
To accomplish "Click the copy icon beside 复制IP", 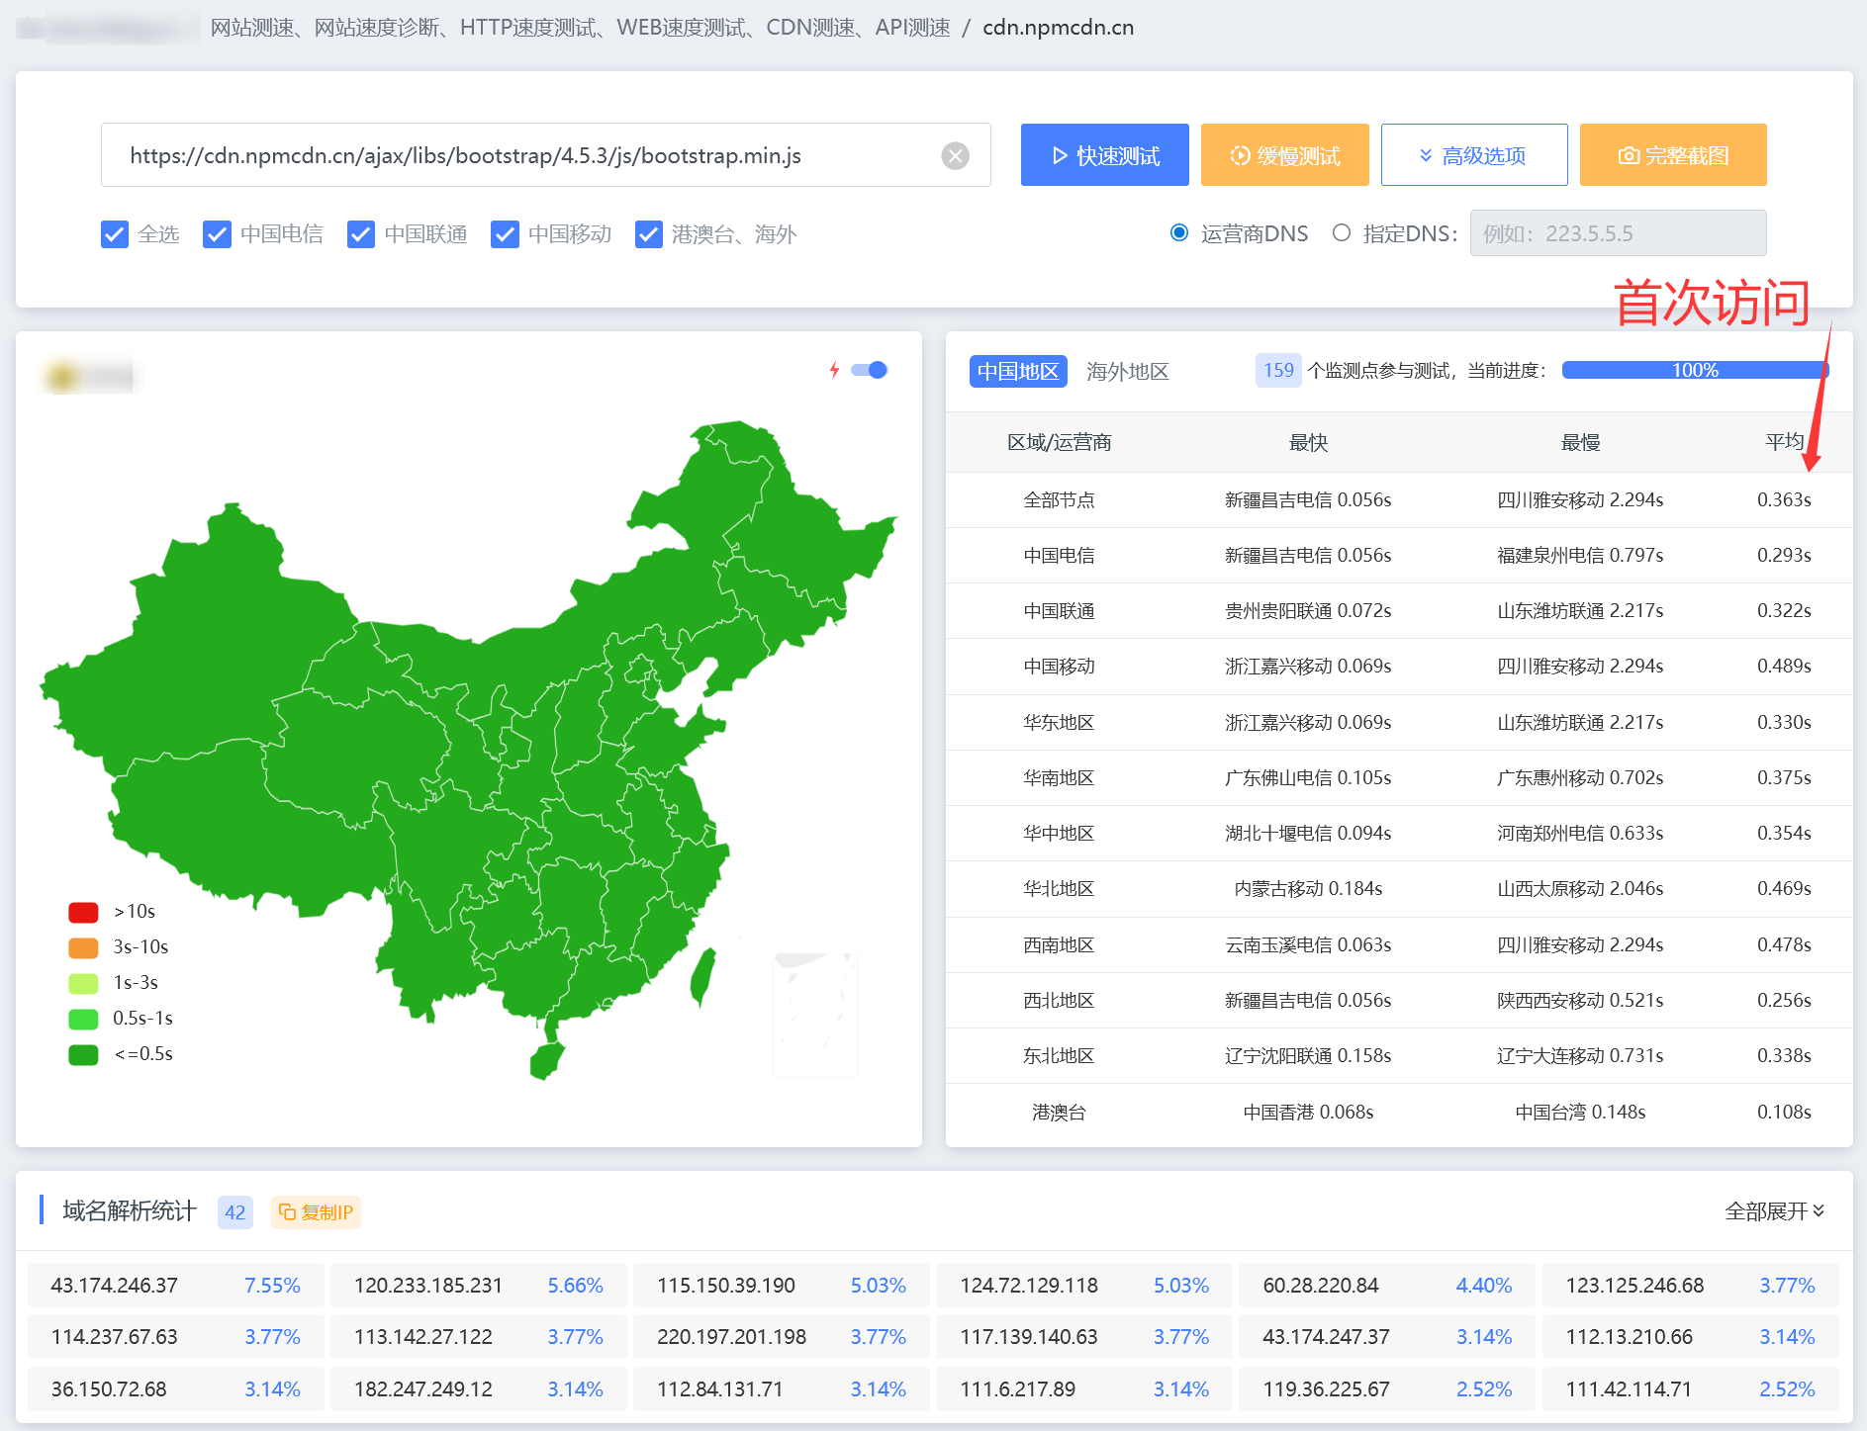I will [287, 1211].
